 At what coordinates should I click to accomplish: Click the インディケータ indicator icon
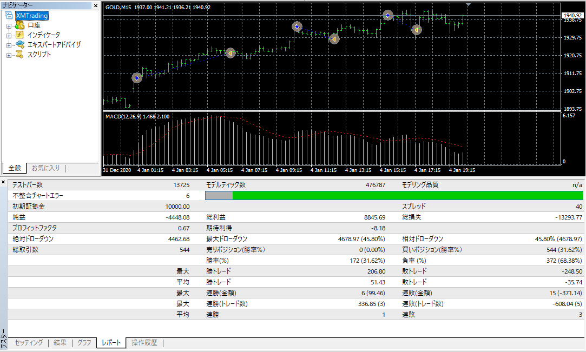coord(20,35)
